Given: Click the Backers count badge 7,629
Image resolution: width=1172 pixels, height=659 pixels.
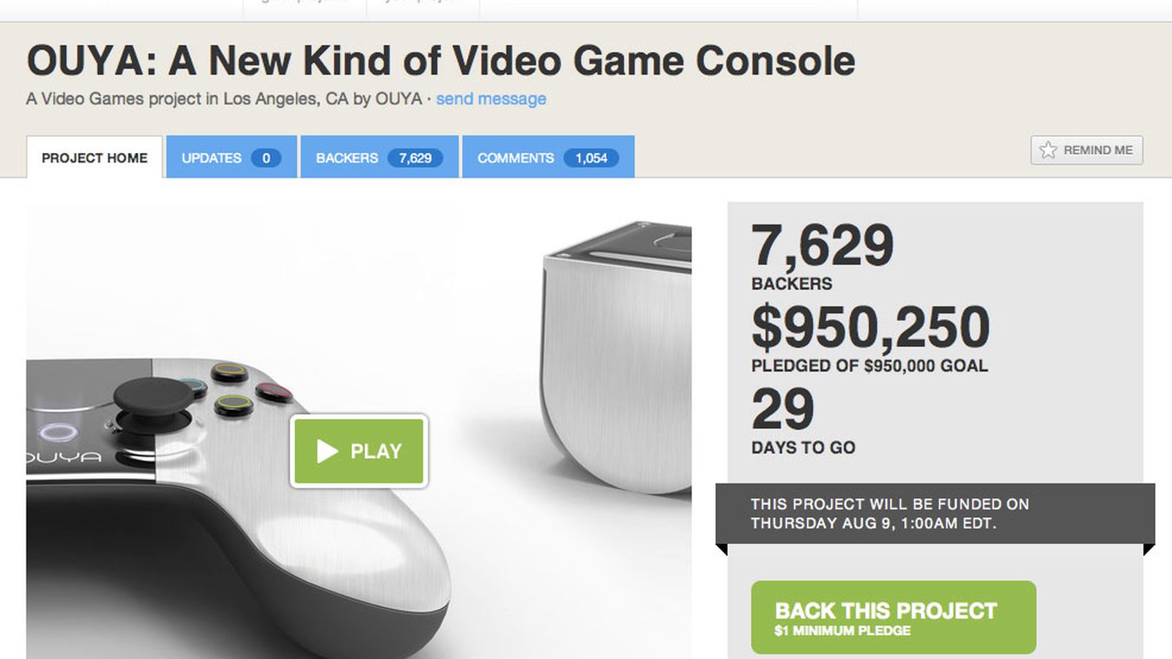Looking at the screenshot, I should pyautogui.click(x=415, y=158).
